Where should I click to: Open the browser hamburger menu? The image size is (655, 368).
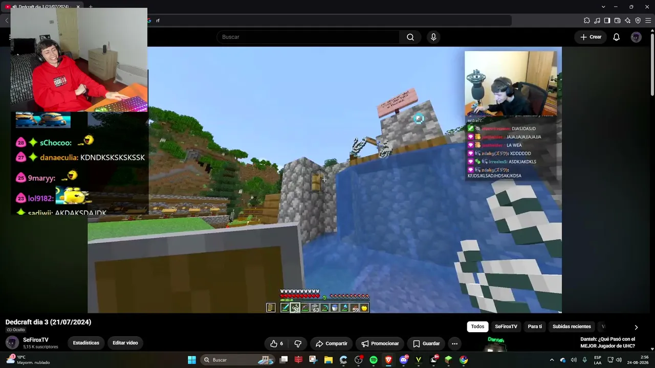[x=648, y=20]
